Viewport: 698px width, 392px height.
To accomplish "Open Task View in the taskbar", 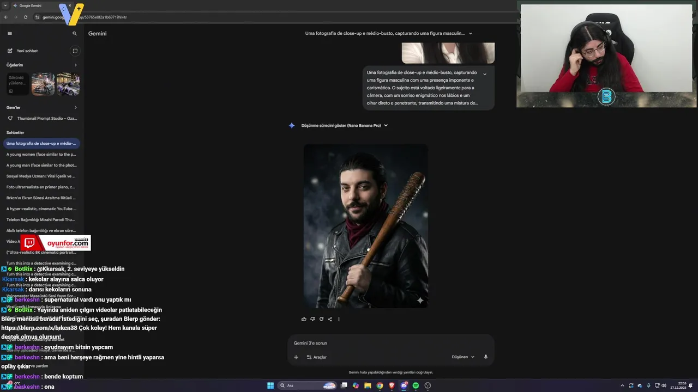I will [x=344, y=385].
